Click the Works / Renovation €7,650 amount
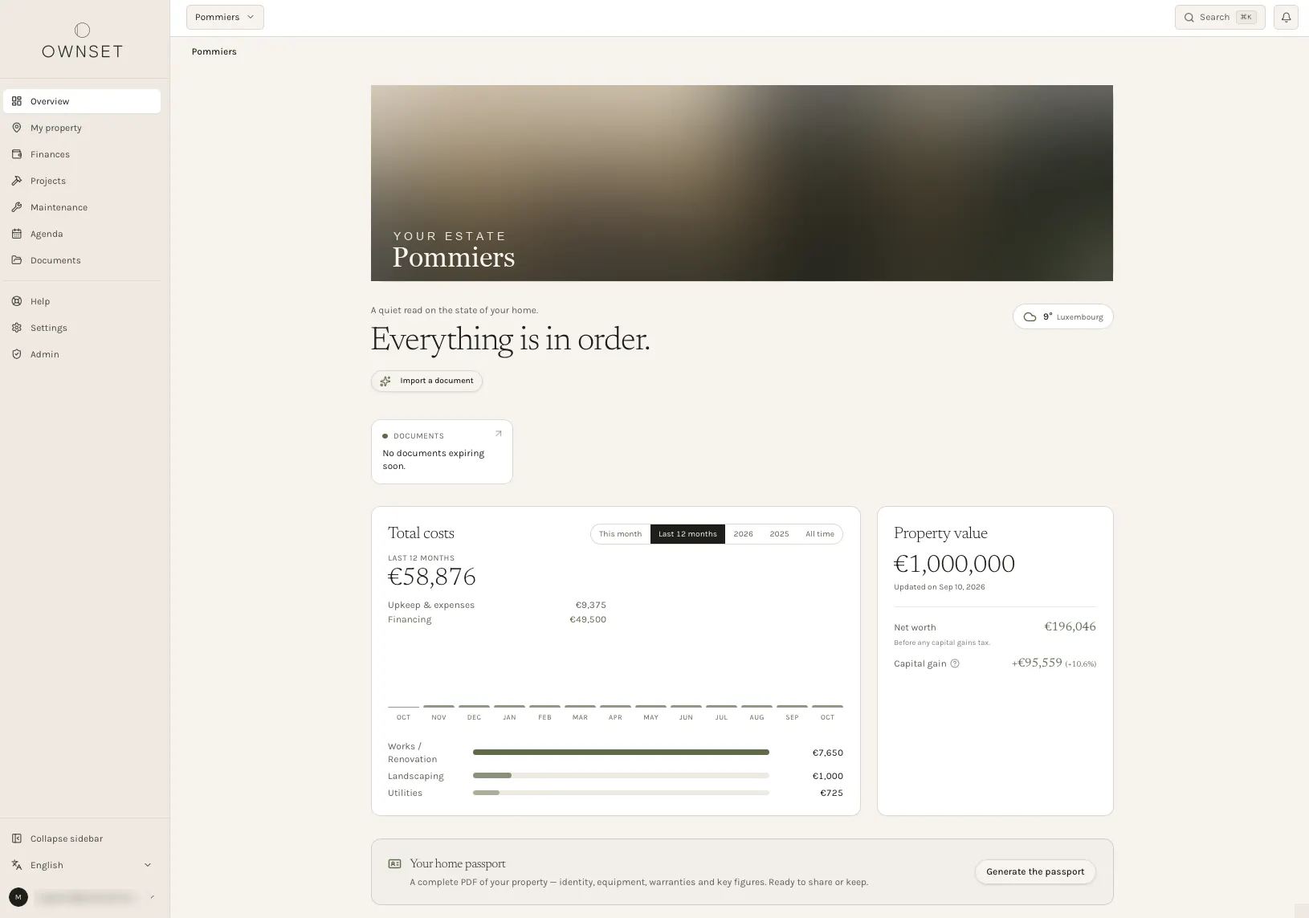 [827, 753]
